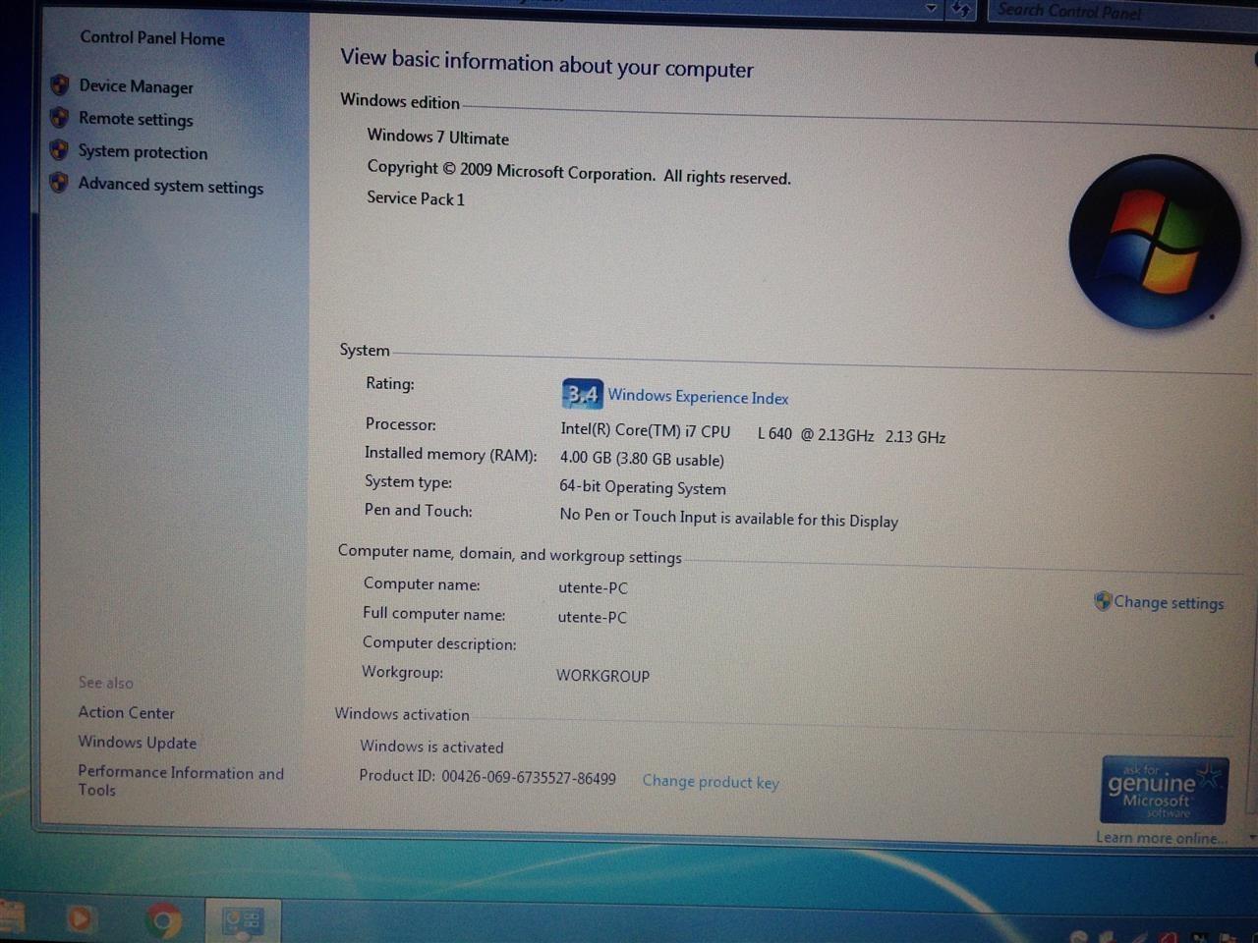Open Learn more online link

point(1162,838)
